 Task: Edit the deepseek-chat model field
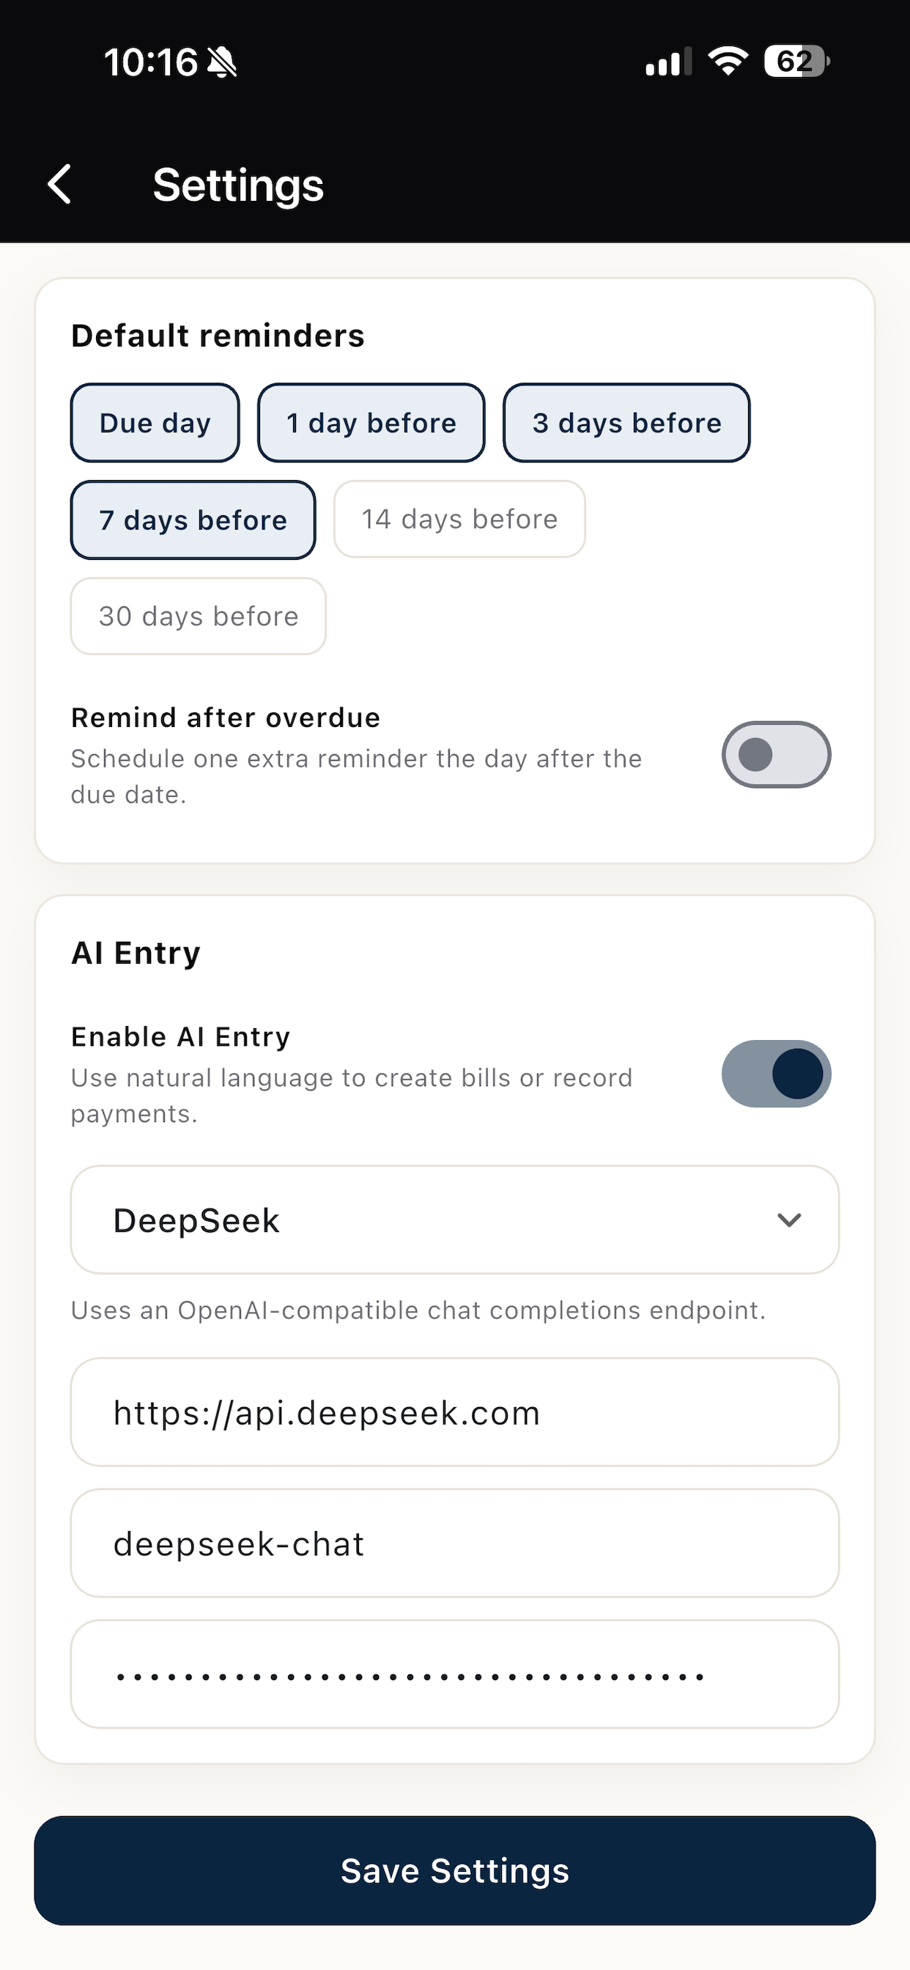(455, 1543)
